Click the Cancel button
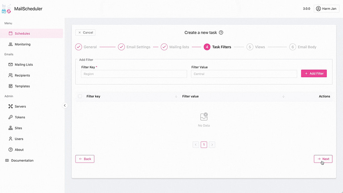Viewport: 343px width, 193px height. (85, 32)
